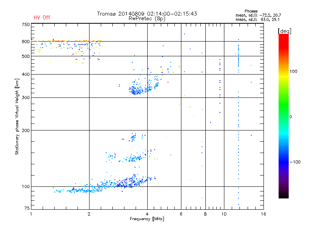Click the y-axis tick label '75'

point(27,208)
